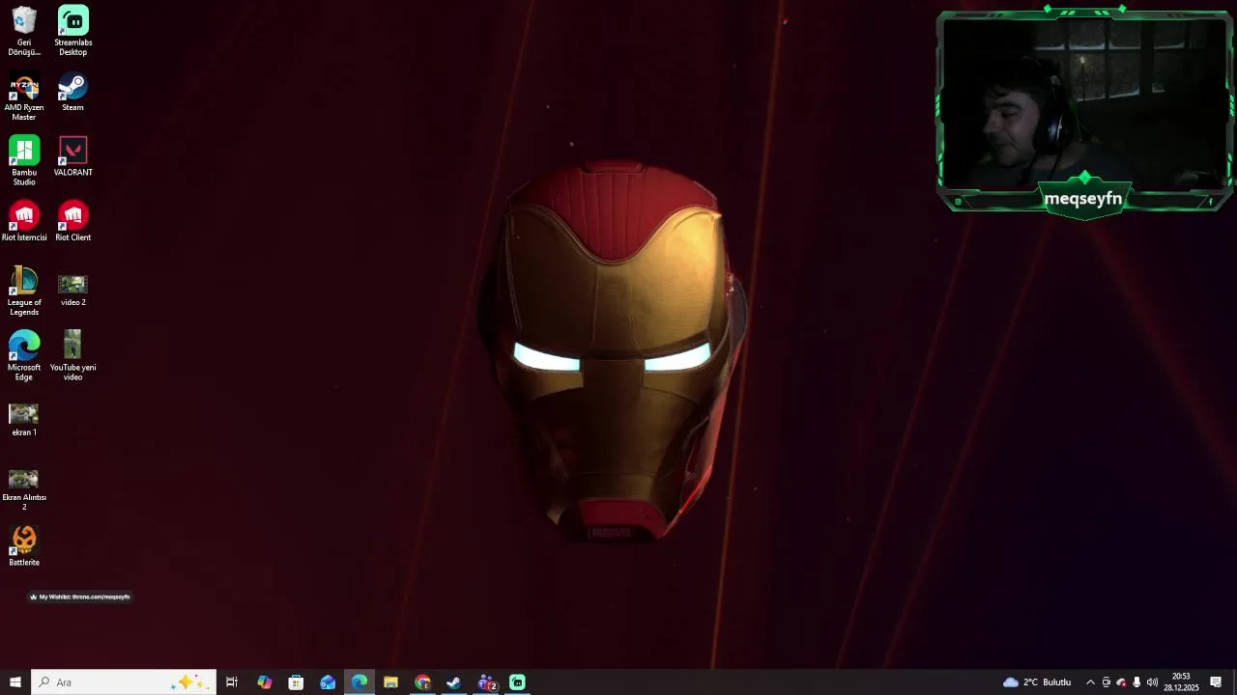Image resolution: width=1237 pixels, height=695 pixels.
Task: Select the League of Legends desktop icon
Action: 24,292
